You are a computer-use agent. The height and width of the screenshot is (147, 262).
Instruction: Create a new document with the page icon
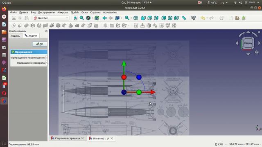click(231, 18)
